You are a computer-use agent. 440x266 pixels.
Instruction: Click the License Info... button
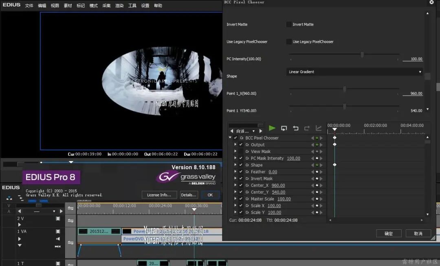pos(159,195)
